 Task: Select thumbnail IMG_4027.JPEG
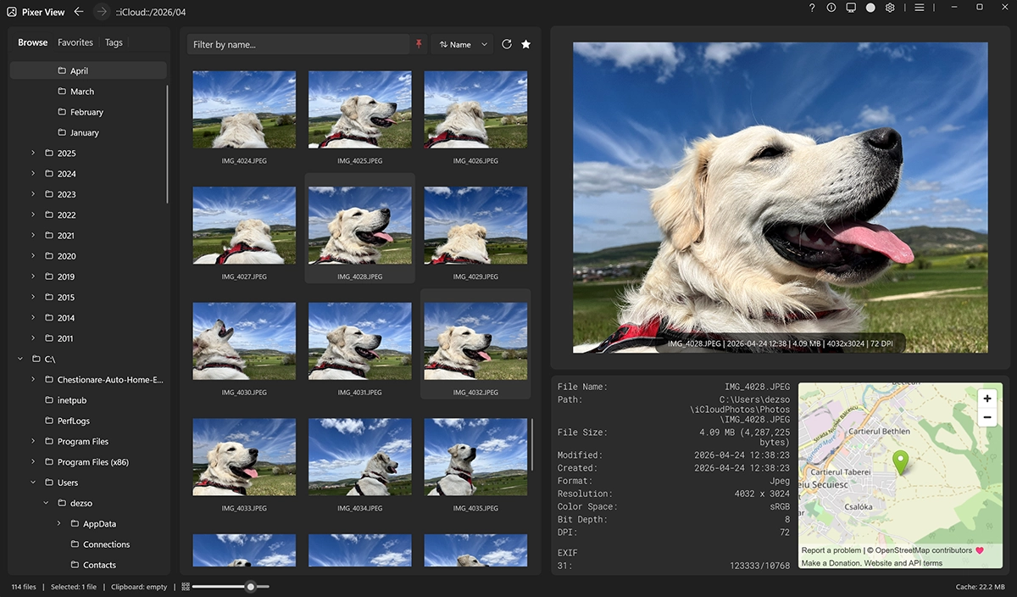244,226
